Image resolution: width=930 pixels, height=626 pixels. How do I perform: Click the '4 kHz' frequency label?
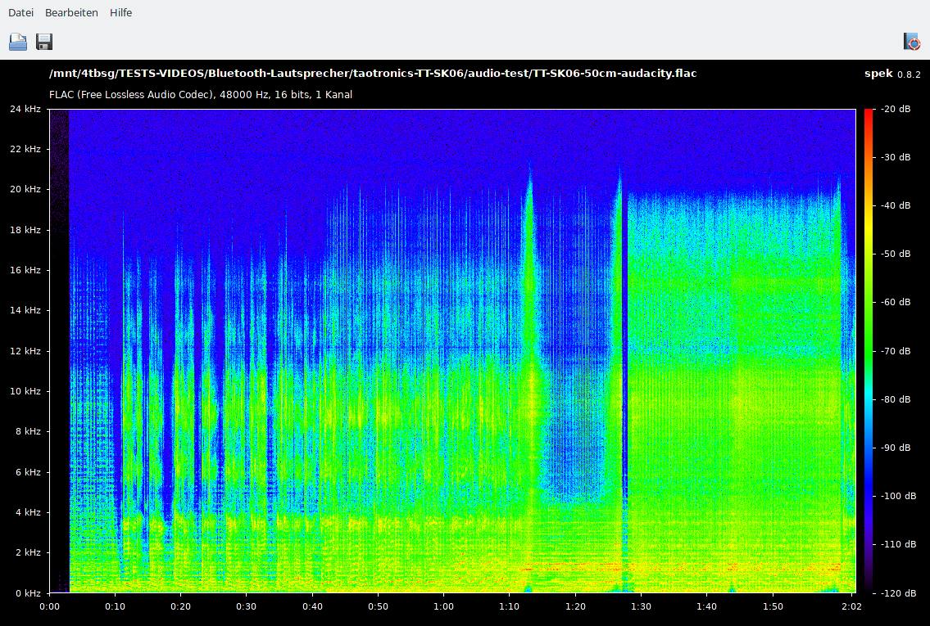coord(28,512)
